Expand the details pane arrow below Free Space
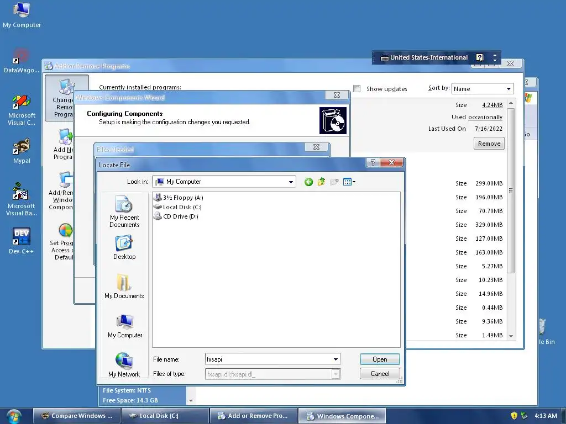The width and height of the screenshot is (566, 424). [191, 401]
